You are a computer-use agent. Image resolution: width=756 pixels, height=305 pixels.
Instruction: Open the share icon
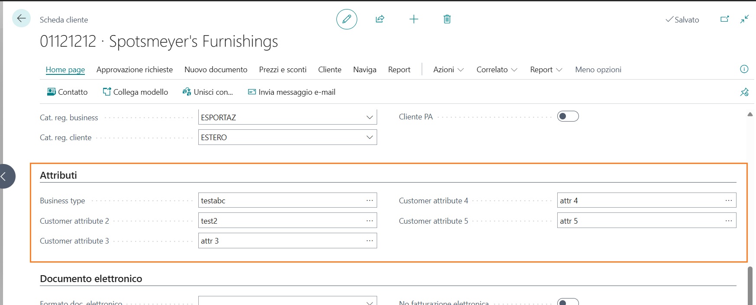tap(380, 19)
